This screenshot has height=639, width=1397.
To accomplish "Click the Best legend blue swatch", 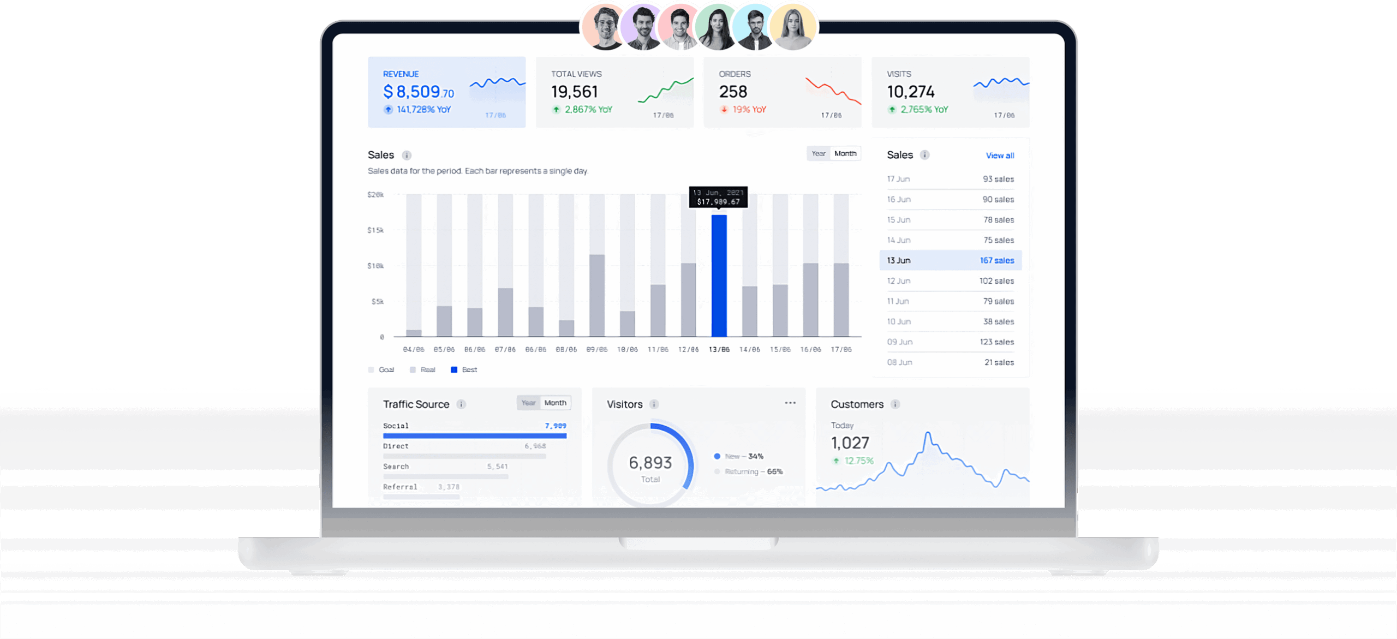I will [454, 370].
